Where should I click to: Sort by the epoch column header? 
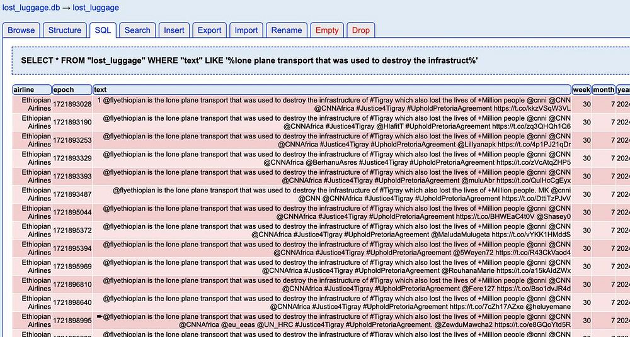[x=72, y=90]
